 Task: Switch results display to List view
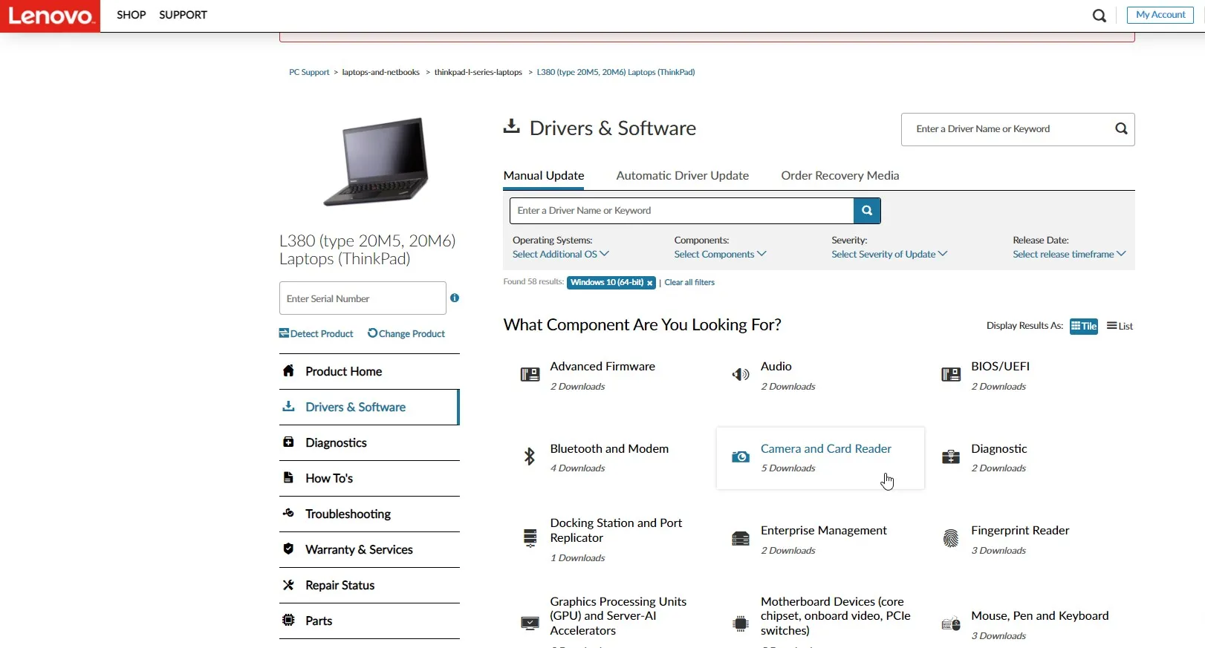pyautogui.click(x=1120, y=326)
